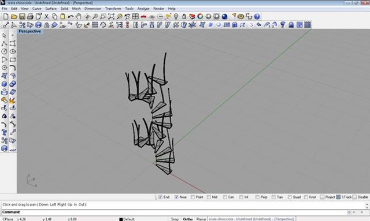Open Options with the gear icon

point(240,17)
